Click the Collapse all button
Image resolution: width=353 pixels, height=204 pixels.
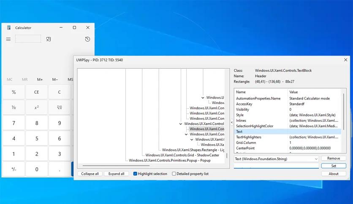click(90, 174)
